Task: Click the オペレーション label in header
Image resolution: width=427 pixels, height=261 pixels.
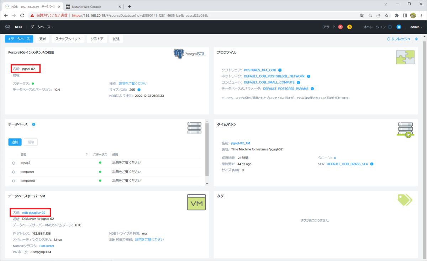Action: [374, 27]
